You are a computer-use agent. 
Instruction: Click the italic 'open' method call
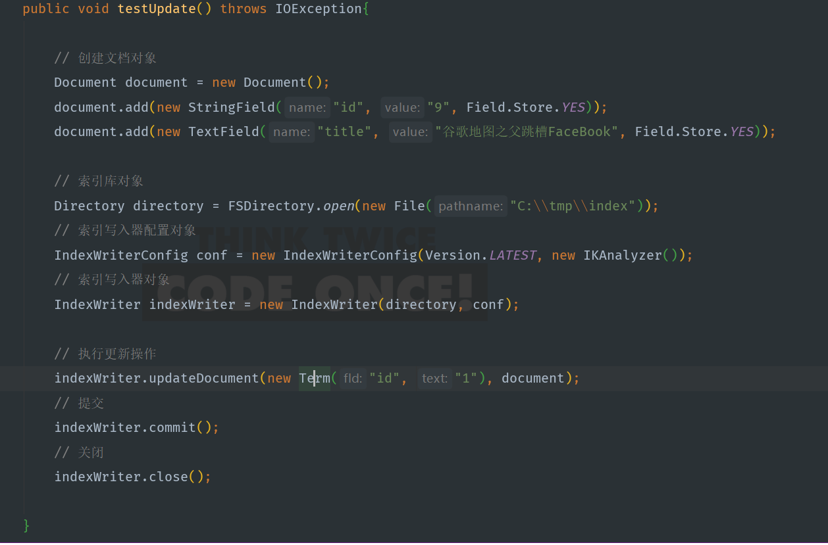338,206
